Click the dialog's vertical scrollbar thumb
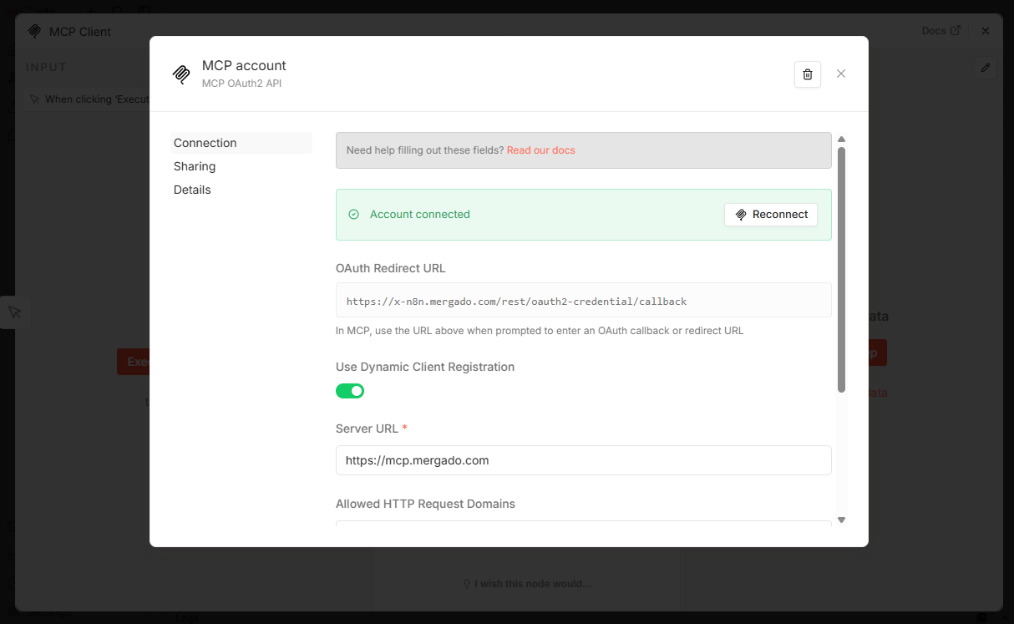This screenshot has height=624, width=1014. (842, 269)
